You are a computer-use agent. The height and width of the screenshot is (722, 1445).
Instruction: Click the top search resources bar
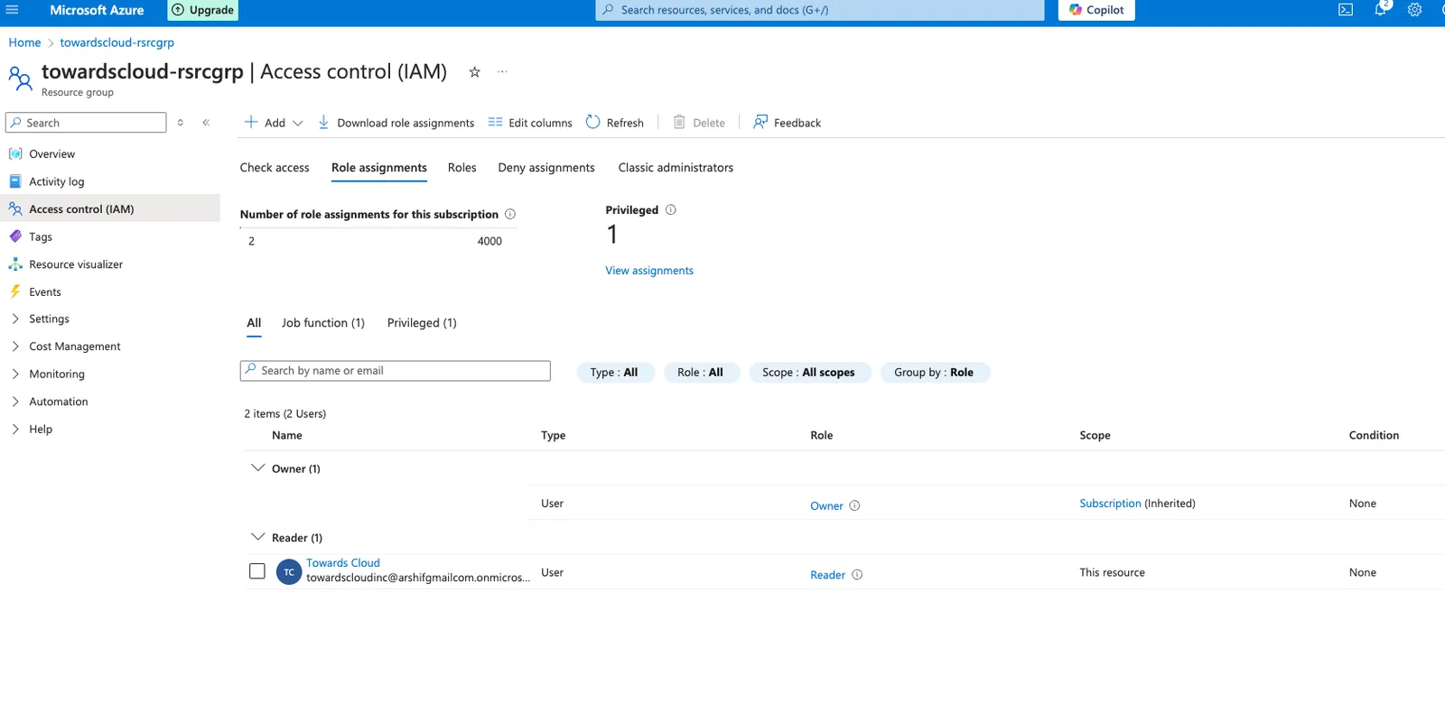point(820,10)
